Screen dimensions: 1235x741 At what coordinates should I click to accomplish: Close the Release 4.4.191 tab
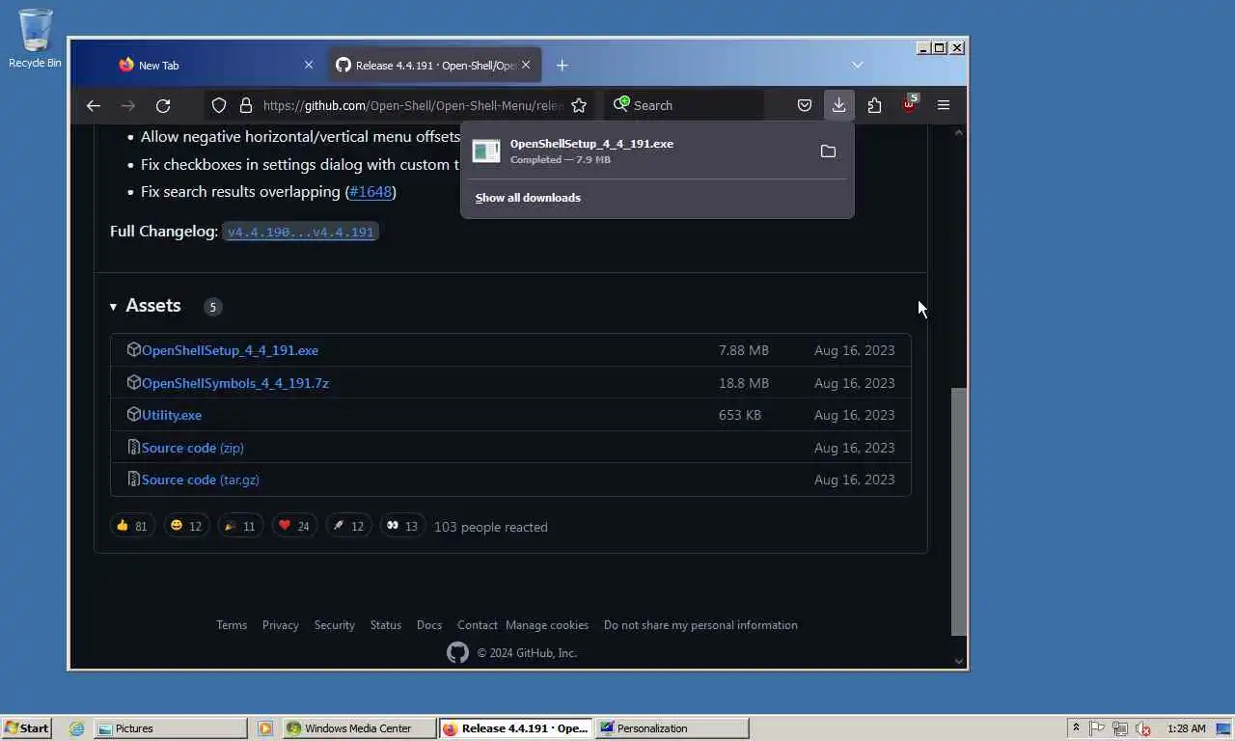(x=526, y=65)
